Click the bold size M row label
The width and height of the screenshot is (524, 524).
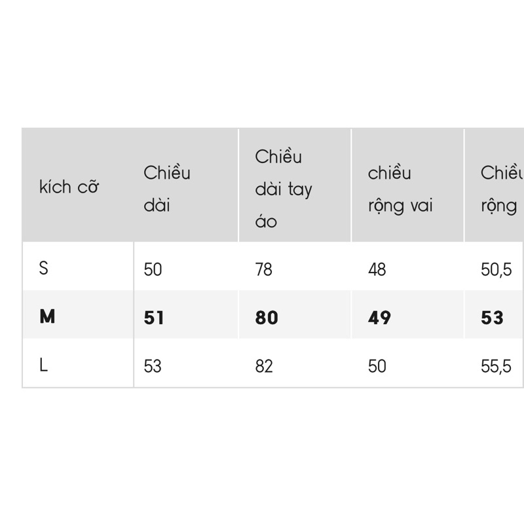[x=47, y=317]
